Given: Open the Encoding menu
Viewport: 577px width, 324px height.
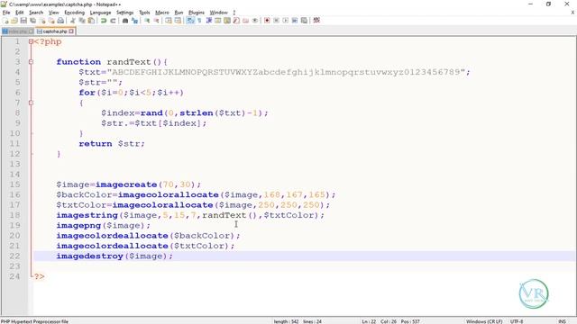Looking at the screenshot, I should click(x=74, y=13).
